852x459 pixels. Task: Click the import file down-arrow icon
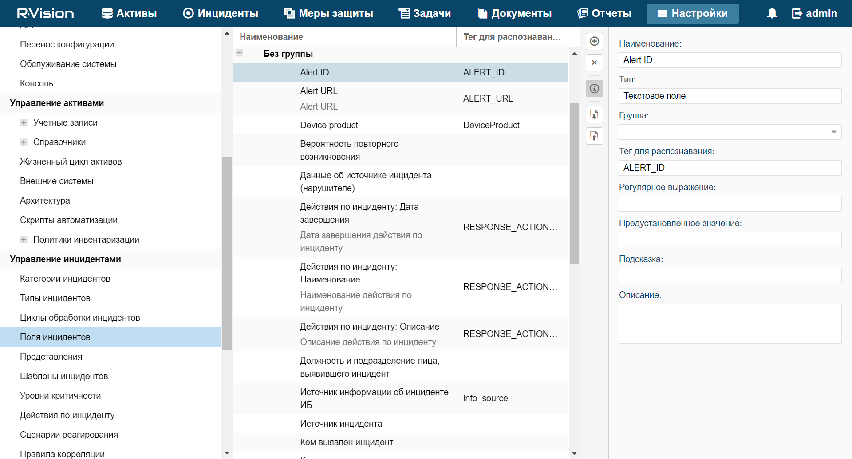tap(594, 114)
